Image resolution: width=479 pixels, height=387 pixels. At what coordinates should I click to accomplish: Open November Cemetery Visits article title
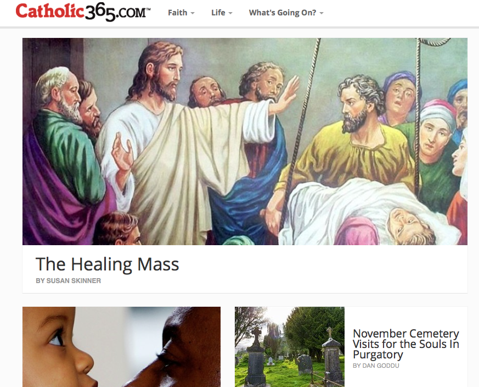tap(405, 344)
